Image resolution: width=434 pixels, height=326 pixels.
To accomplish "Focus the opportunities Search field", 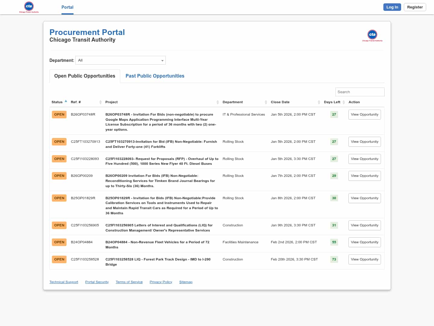I will [x=360, y=92].
